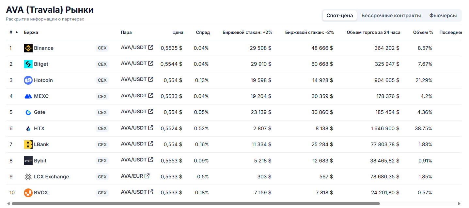Open the LCX Exchange link

(52, 177)
